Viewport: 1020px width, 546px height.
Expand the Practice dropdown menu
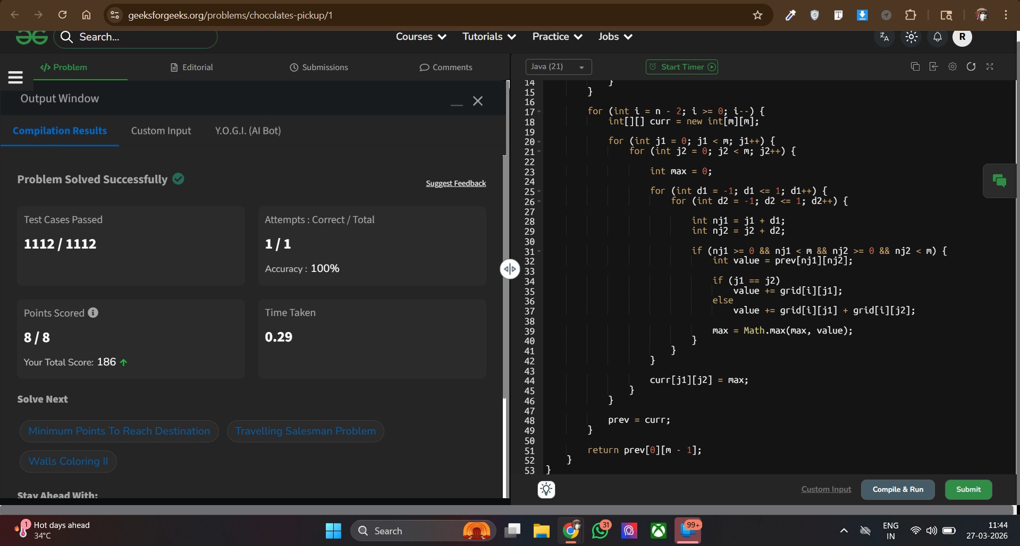click(557, 37)
